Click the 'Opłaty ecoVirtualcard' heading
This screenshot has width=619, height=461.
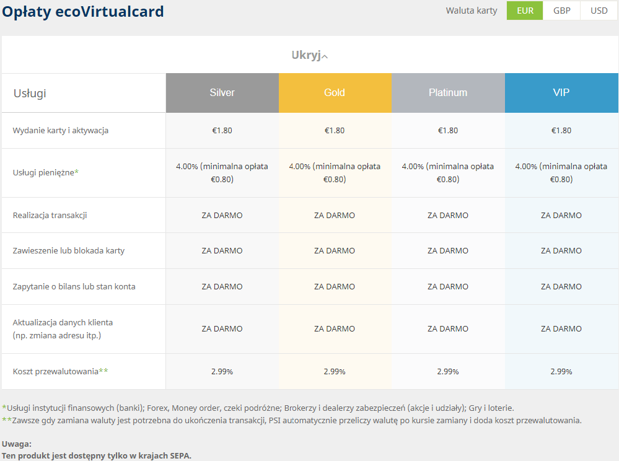tap(83, 11)
